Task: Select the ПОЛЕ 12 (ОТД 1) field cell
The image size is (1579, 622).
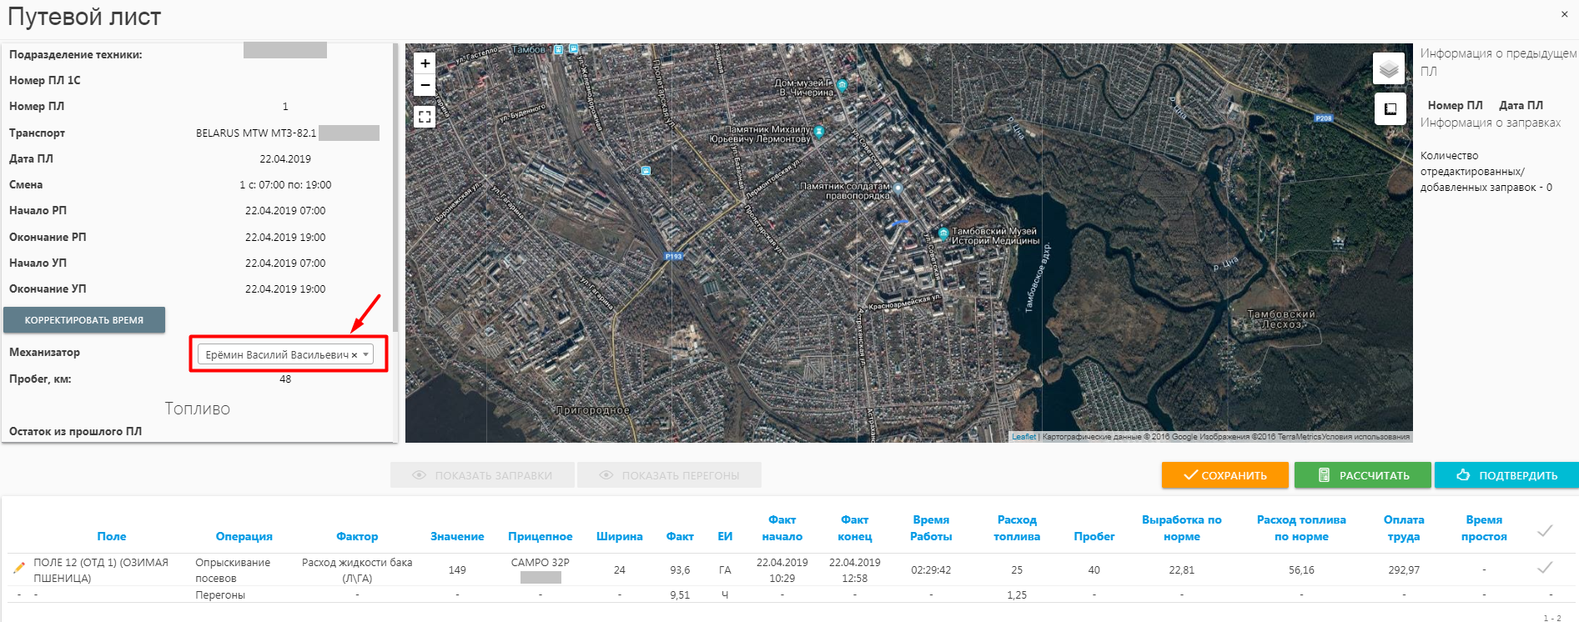Action: click(101, 570)
